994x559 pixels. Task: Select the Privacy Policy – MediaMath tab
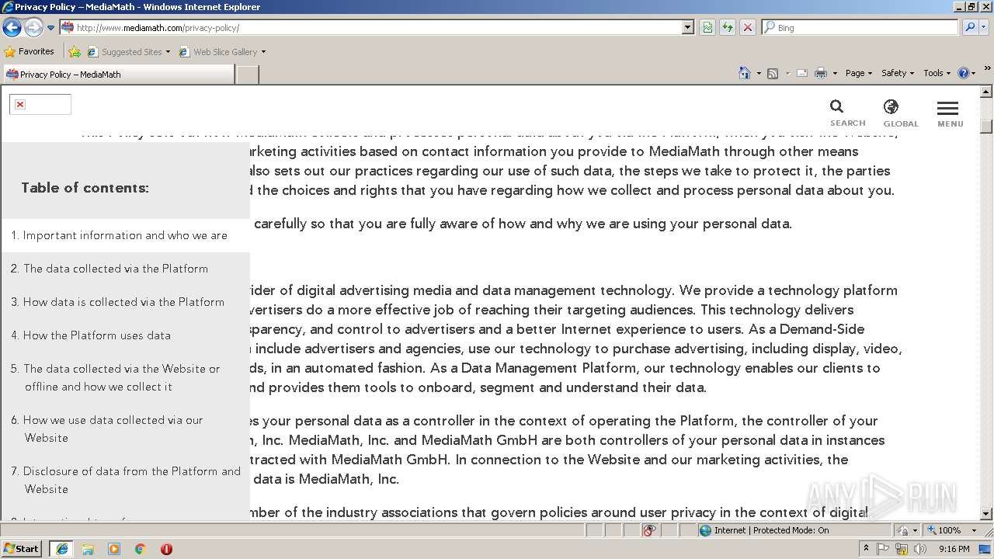click(118, 74)
